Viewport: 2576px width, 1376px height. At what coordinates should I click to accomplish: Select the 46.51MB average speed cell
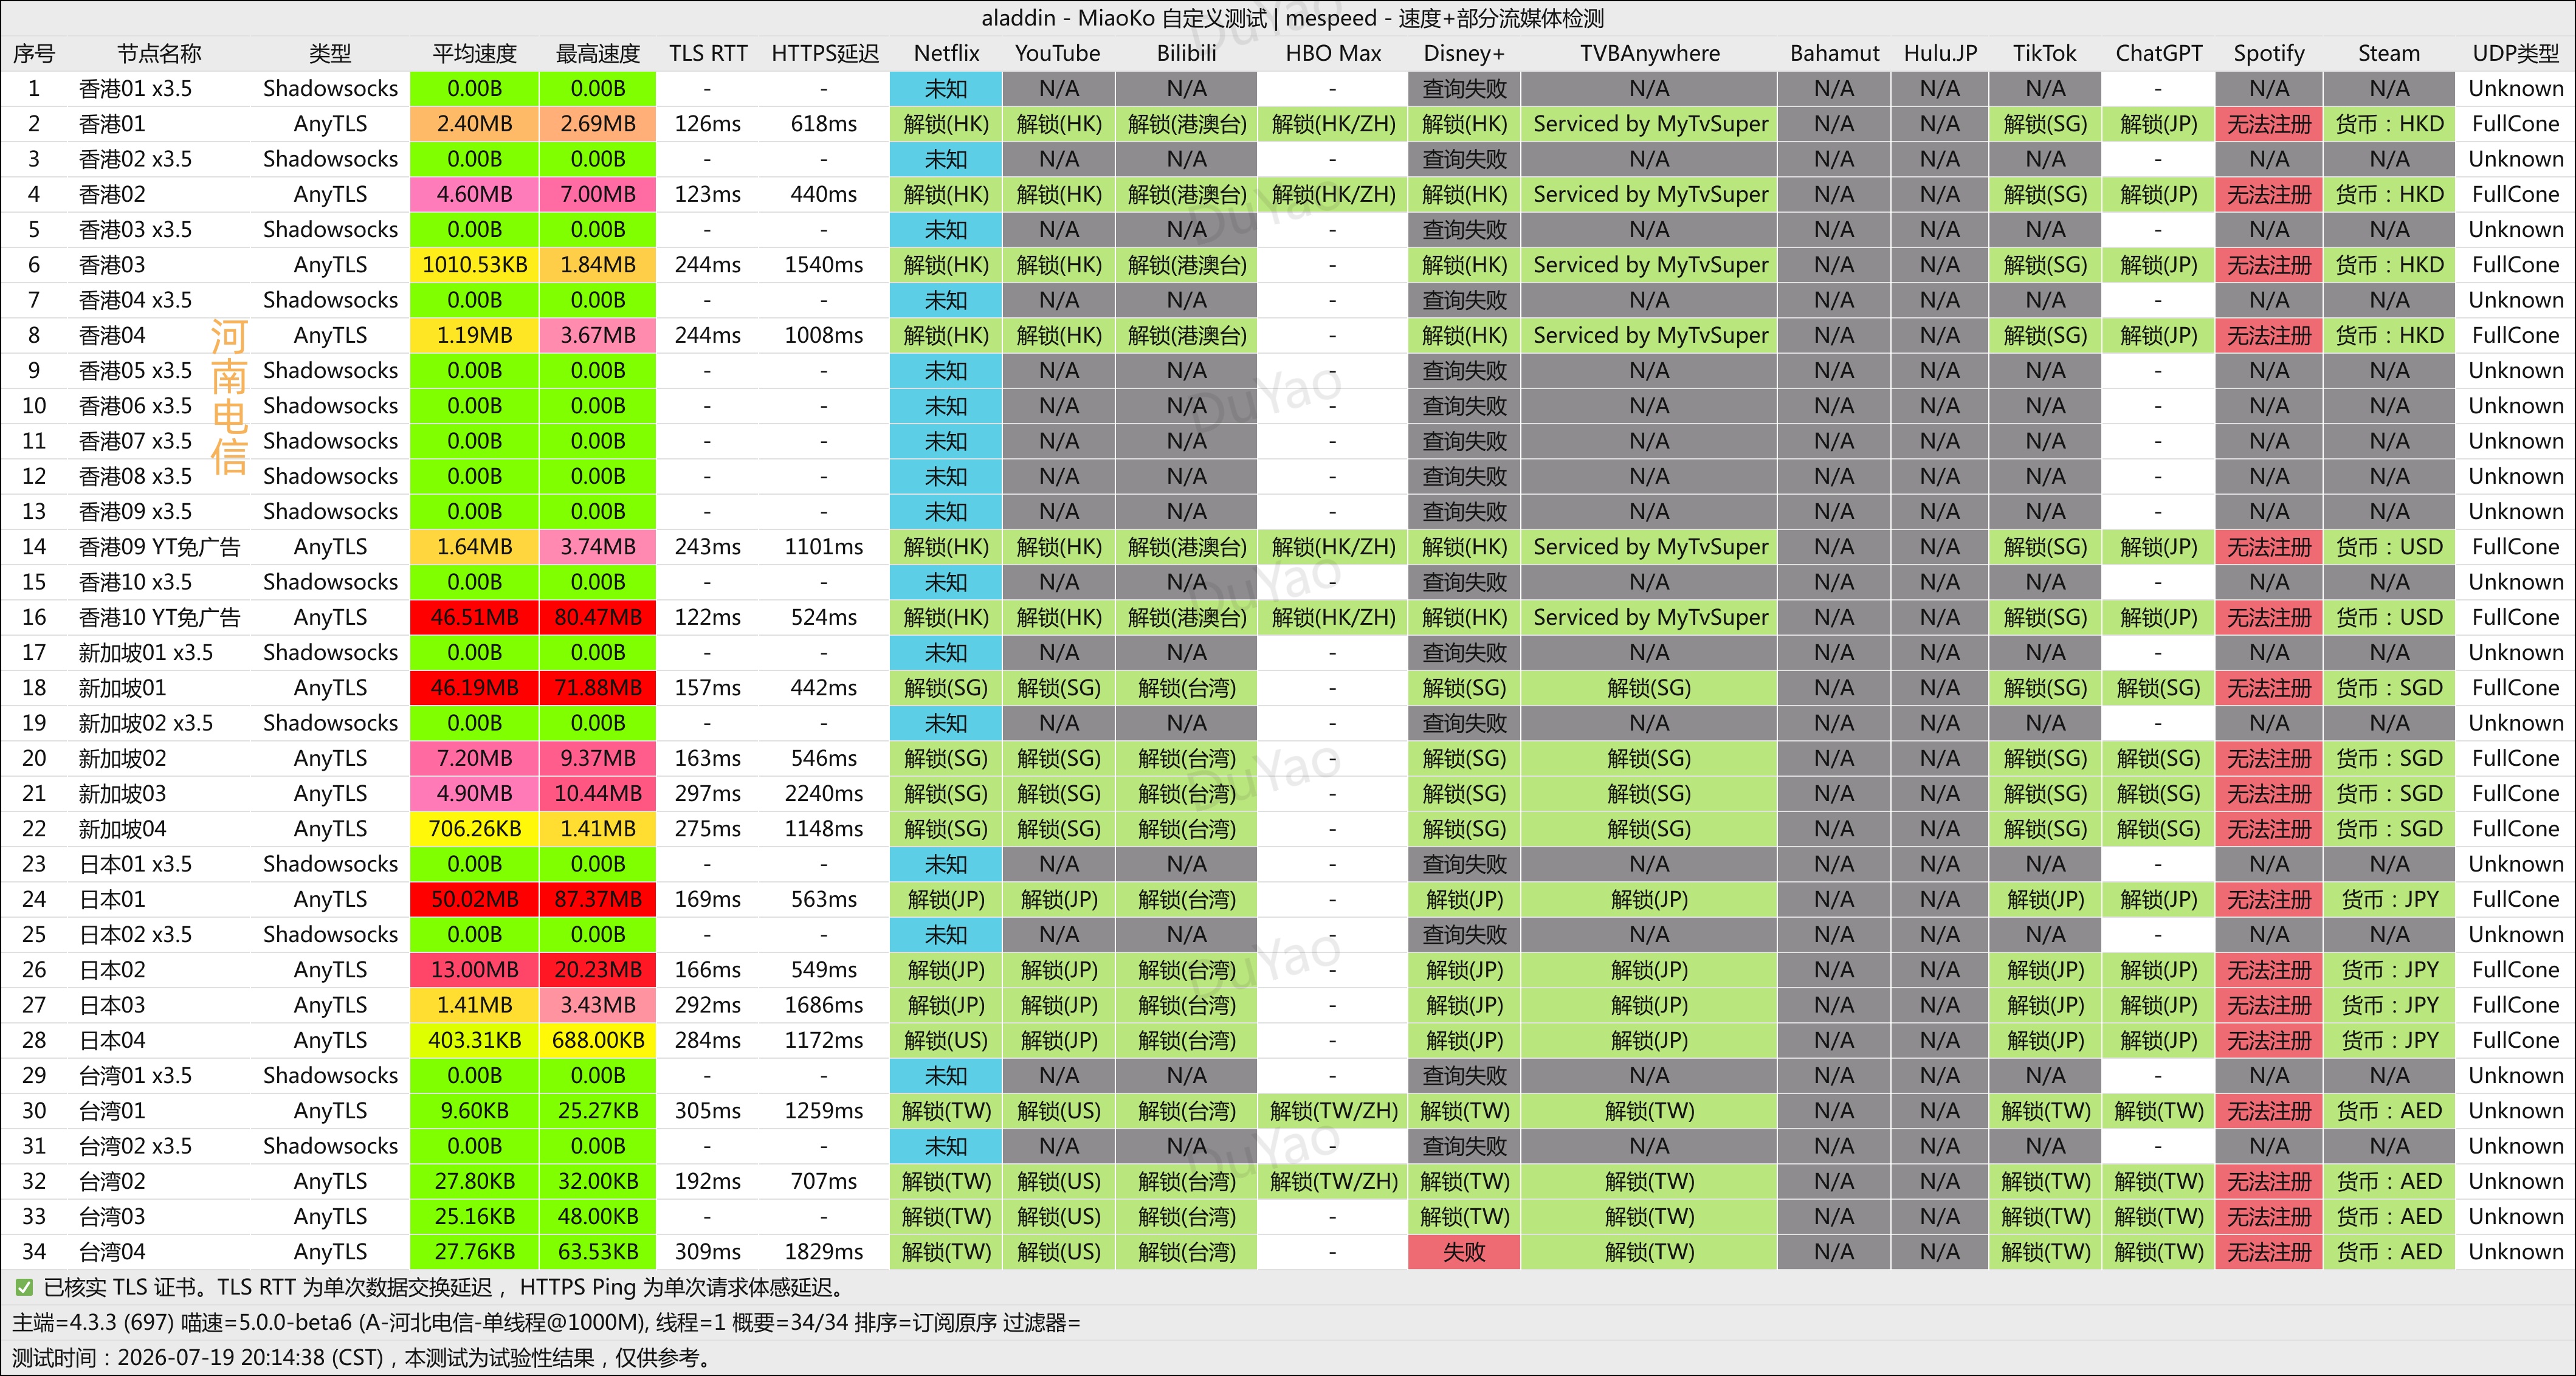(474, 617)
